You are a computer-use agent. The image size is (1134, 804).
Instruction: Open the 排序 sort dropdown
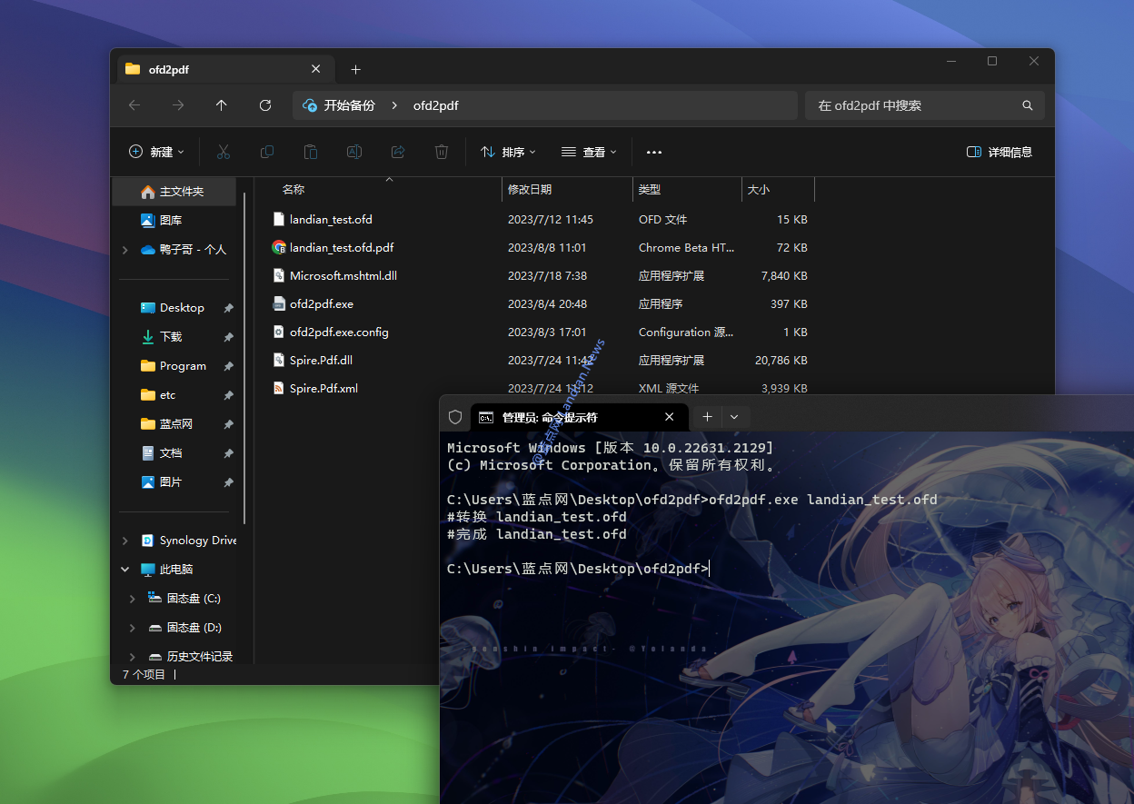(508, 152)
